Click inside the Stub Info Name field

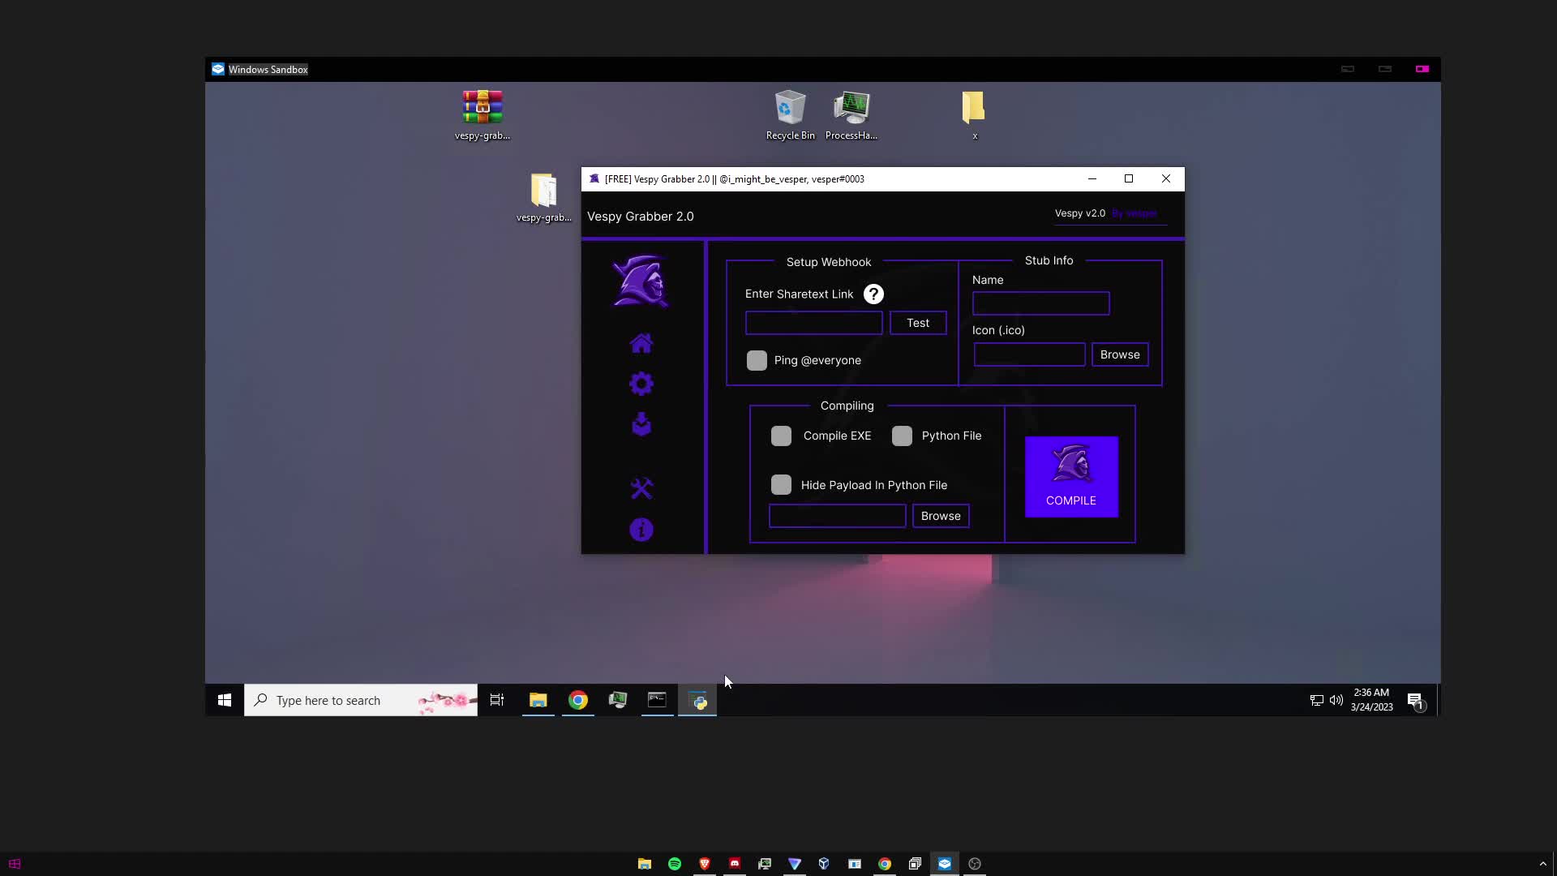(x=1040, y=303)
